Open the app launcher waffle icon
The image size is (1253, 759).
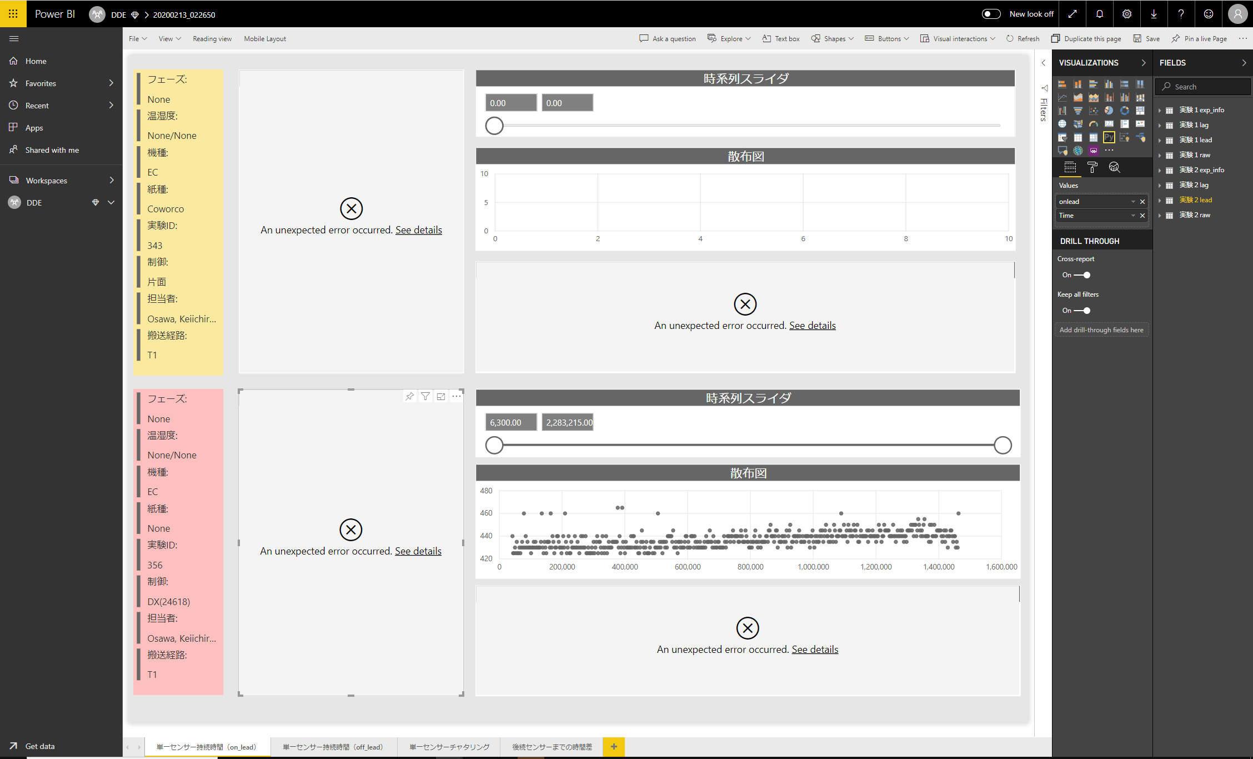[x=13, y=13]
